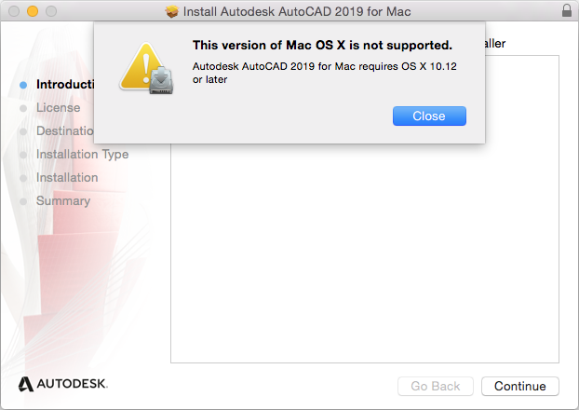This screenshot has height=410, width=579.
Task: Click the package box icon beside window title
Action: 171,12
